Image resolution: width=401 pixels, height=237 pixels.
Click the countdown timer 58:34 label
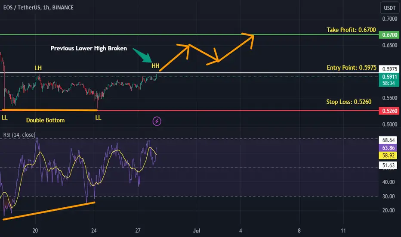[x=389, y=83]
